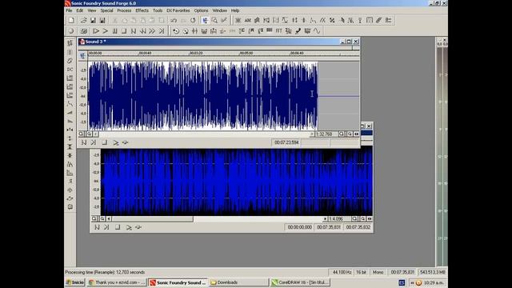
Task: Click the edit tool selector in Sound 3 ruler
Action: [x=82, y=55]
